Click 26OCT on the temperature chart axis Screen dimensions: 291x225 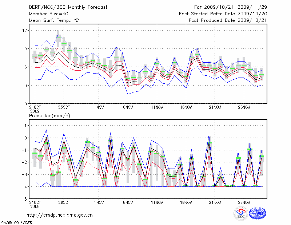coord(64,107)
